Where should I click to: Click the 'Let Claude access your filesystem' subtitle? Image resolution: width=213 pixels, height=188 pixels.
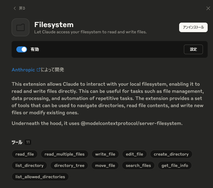91,32
